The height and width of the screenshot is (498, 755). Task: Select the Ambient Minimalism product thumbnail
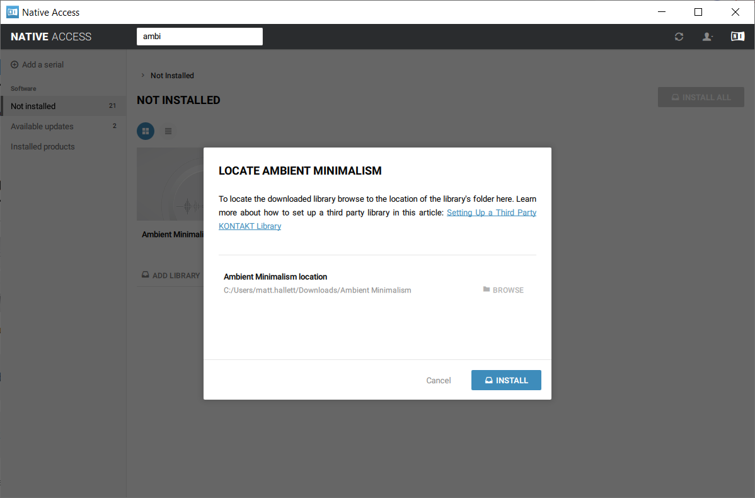[170, 184]
